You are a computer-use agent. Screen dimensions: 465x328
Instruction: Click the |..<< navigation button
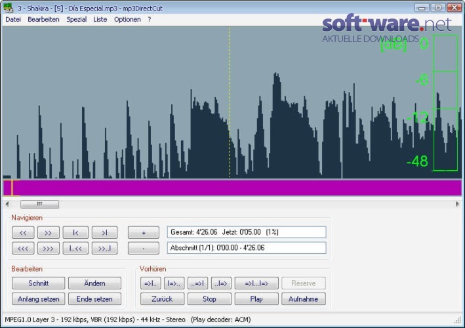pyautogui.click(x=75, y=248)
